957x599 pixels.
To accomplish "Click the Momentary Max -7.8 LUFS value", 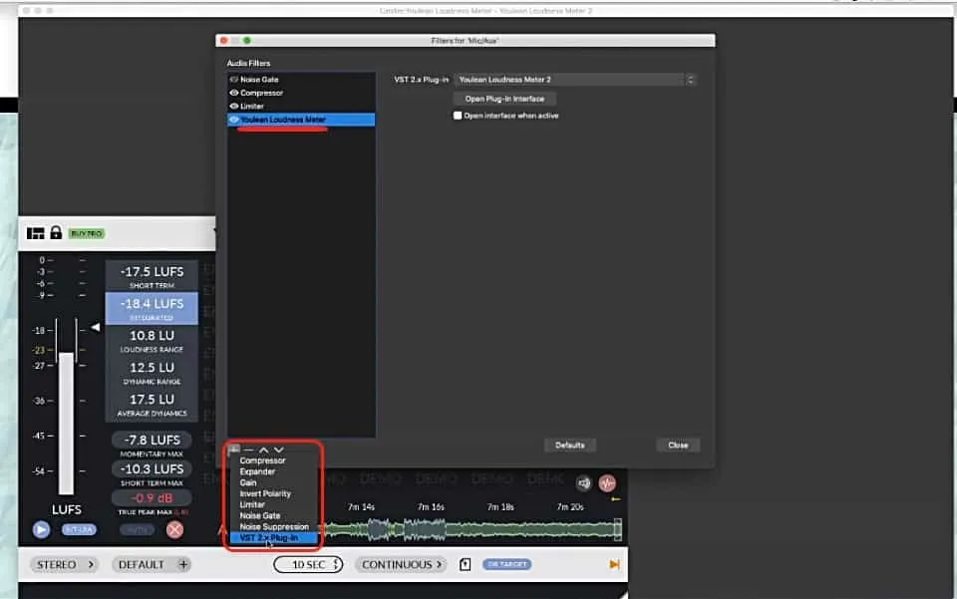I will [x=152, y=440].
